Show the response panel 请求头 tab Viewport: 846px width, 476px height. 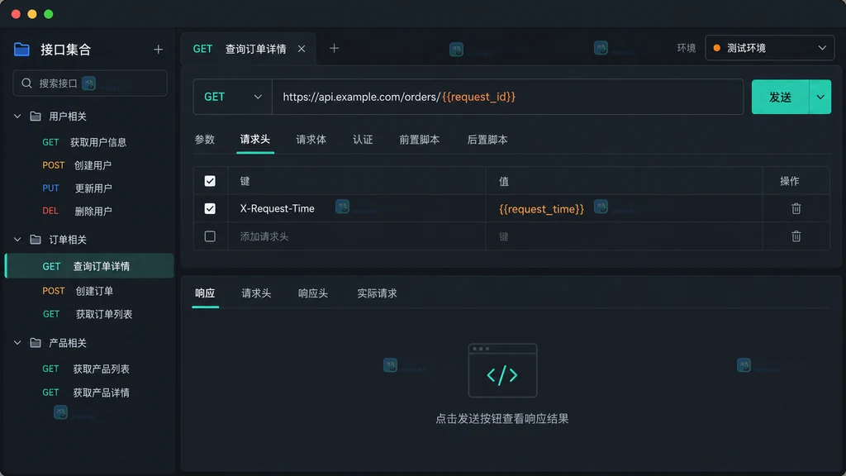point(256,293)
